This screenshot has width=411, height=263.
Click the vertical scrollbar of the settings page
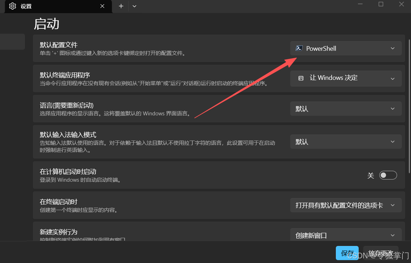pyautogui.click(x=410, y=106)
